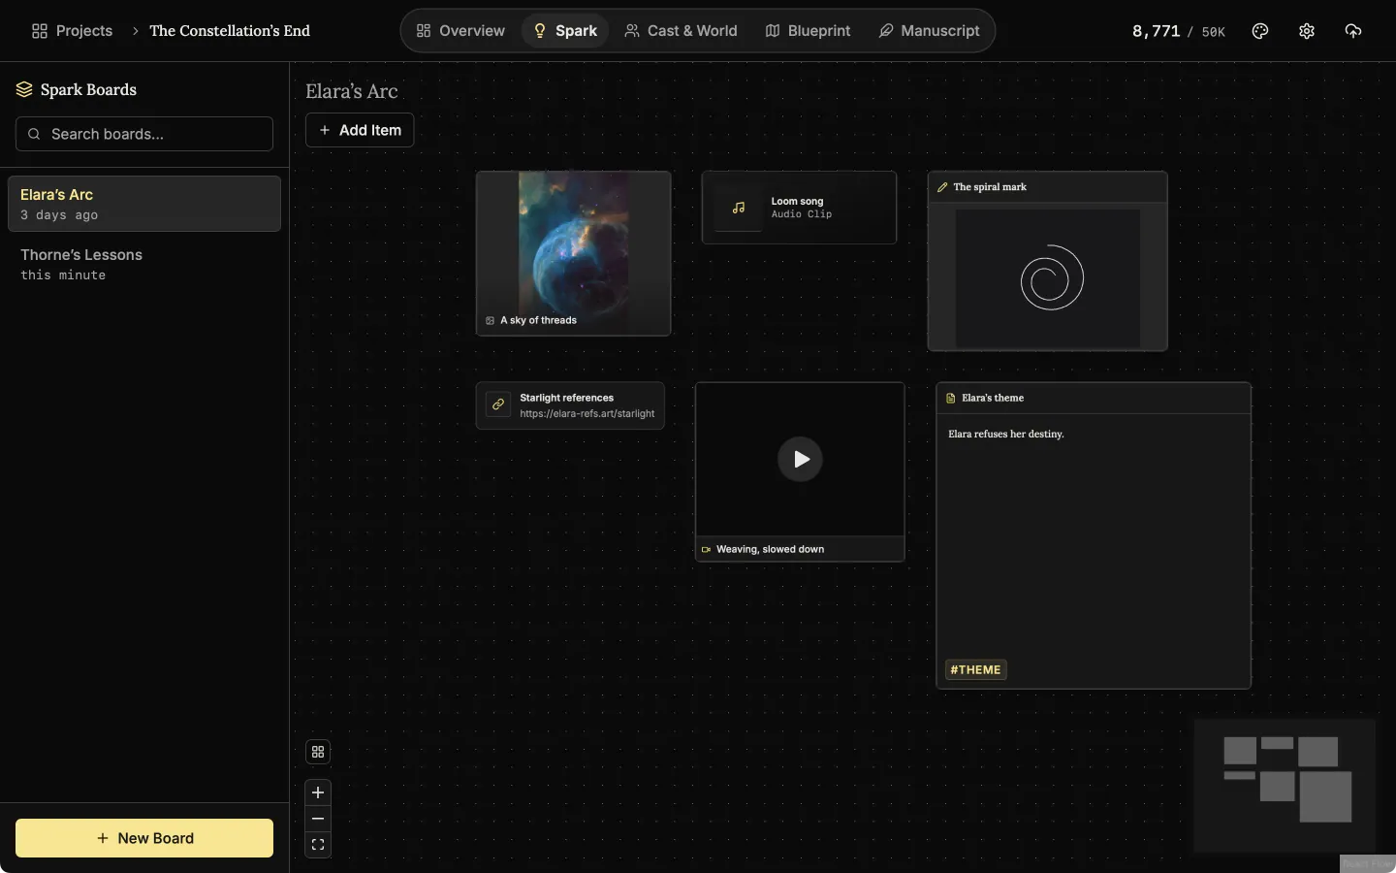Zoom in on the canvas
This screenshot has width=1396, height=873.
(318, 792)
